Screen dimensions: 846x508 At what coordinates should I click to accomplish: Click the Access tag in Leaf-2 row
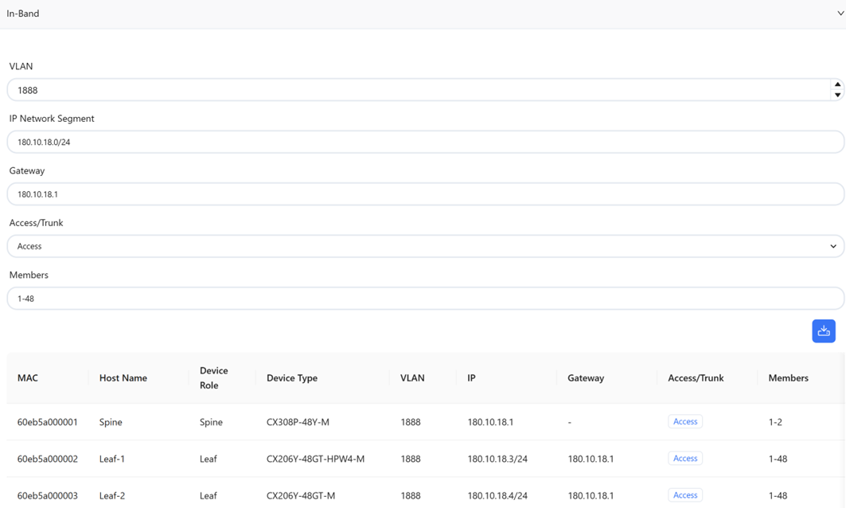pos(685,495)
